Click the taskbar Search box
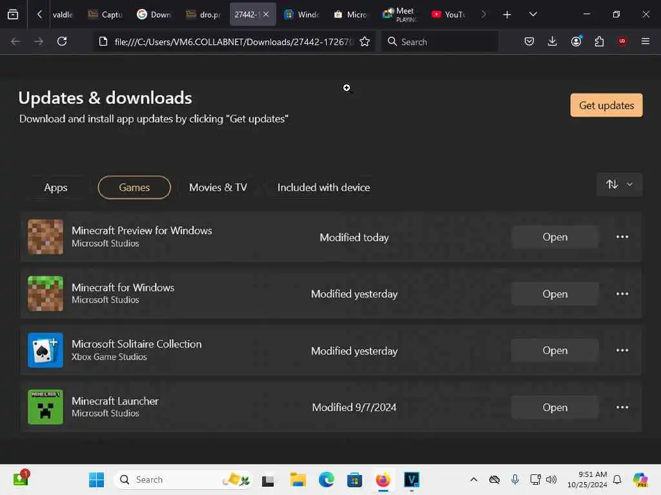 [x=183, y=480]
